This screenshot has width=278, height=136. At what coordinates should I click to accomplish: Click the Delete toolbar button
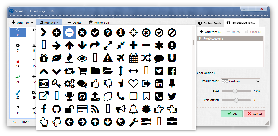(75, 23)
